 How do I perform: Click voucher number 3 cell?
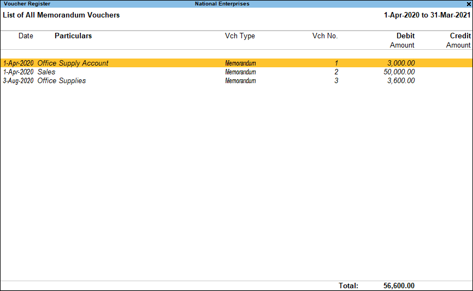pos(336,81)
